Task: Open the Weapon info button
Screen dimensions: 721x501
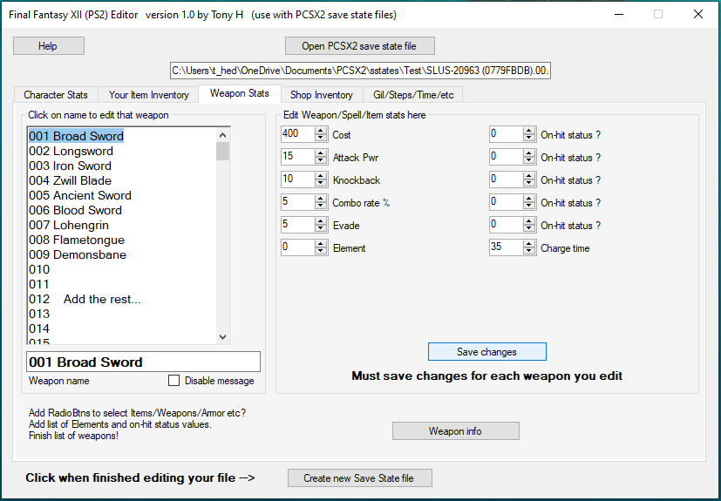Action: [x=455, y=431]
